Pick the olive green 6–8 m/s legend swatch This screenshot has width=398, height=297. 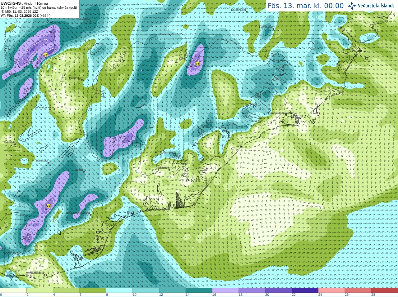point(93,290)
